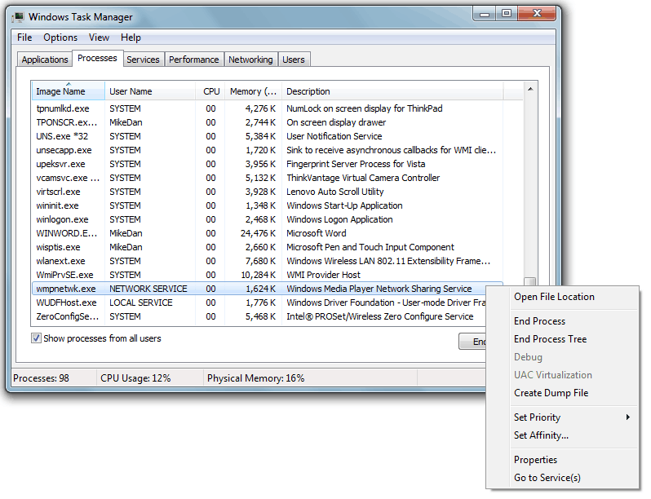Select the vcamsvc.exe process
Viewport: 651px width, 499px height.
coord(267,178)
